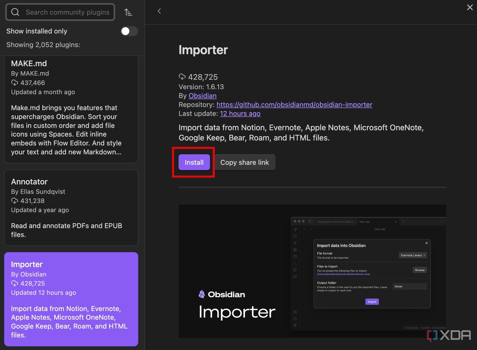This screenshot has height=350, width=477.
Task: Install the Importer plugin
Action: pos(194,162)
